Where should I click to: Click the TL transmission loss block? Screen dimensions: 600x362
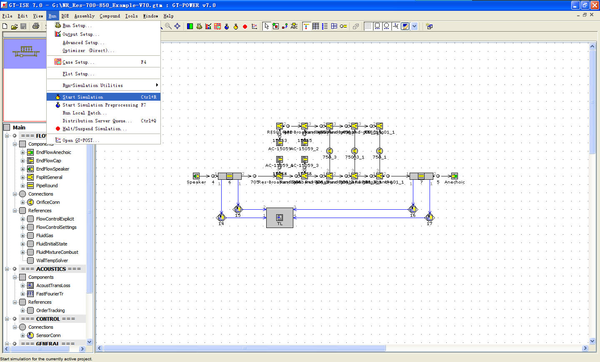[280, 218]
